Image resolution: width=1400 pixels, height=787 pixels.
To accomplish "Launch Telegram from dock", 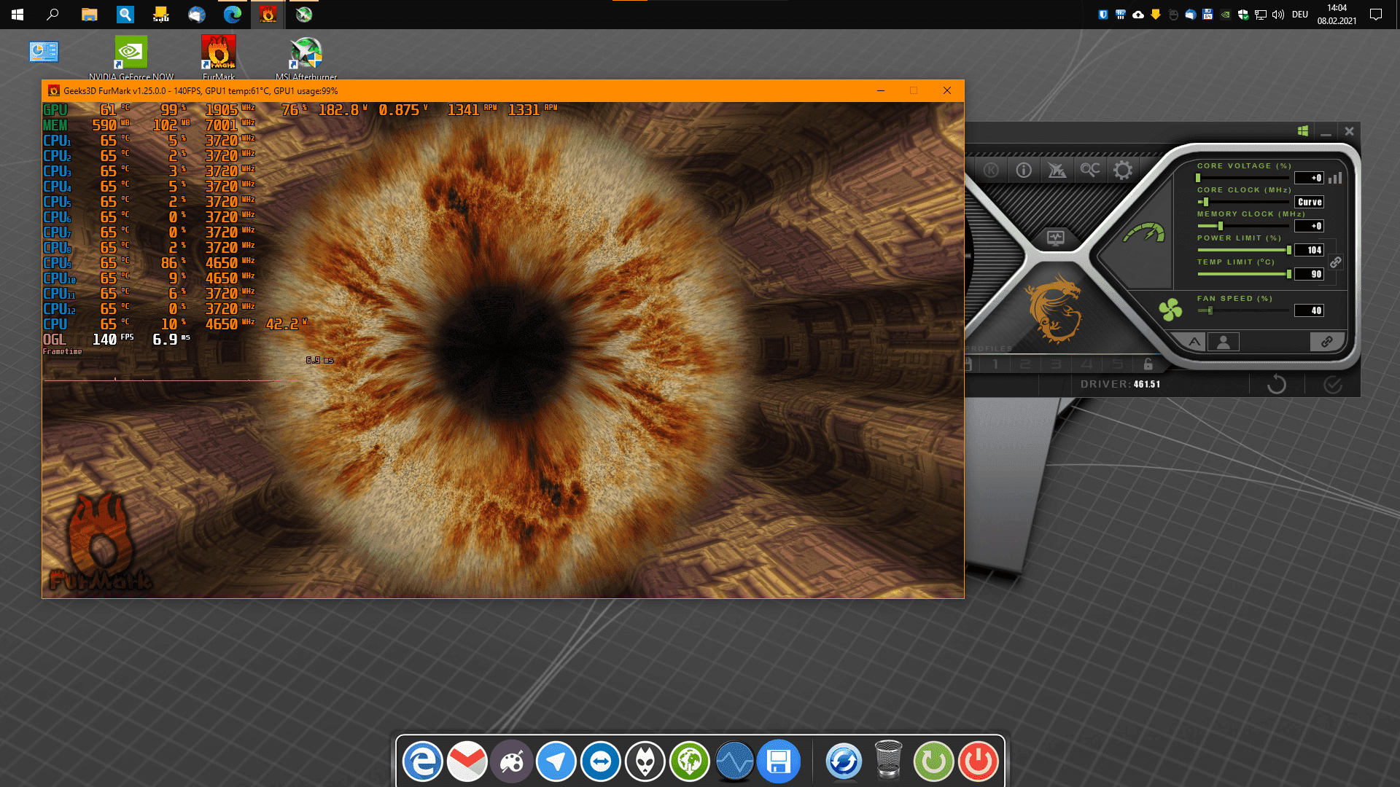I will [x=556, y=761].
